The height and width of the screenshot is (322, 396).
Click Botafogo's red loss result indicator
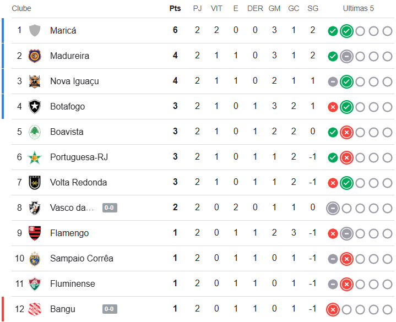coord(333,107)
